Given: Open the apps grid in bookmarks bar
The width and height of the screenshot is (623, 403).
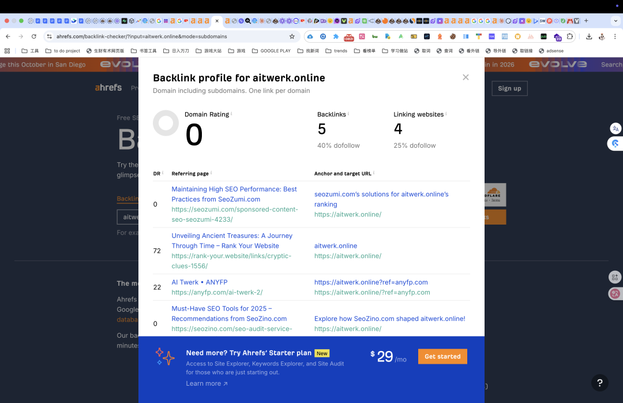Looking at the screenshot, I should 7,51.
